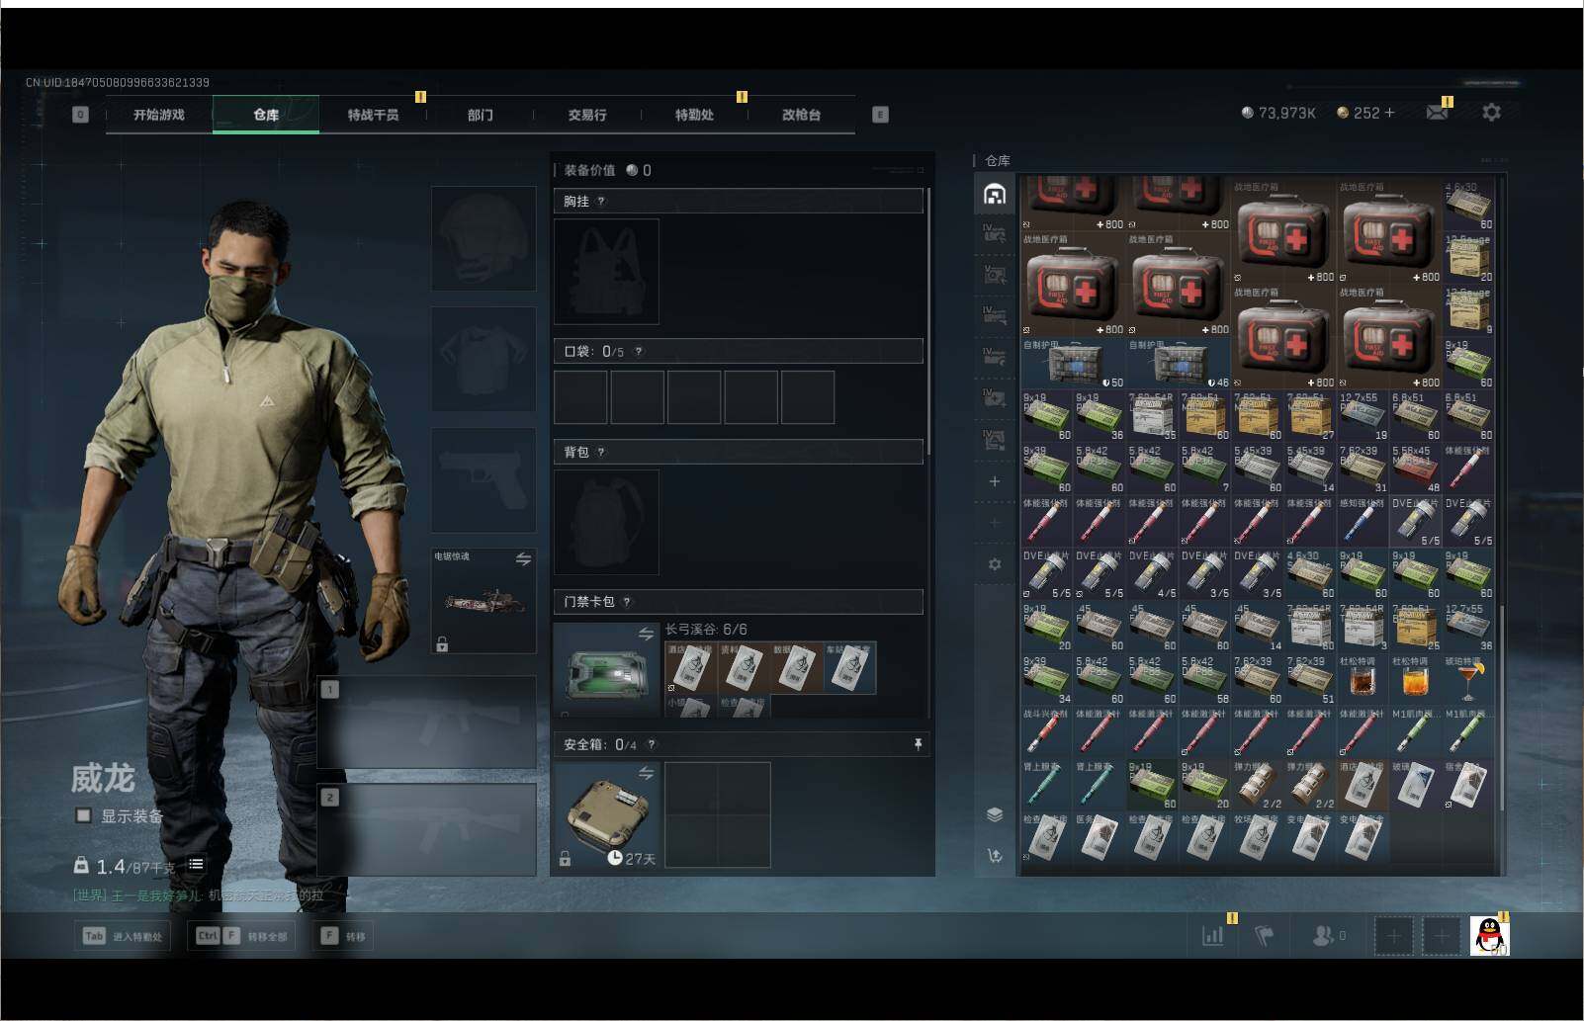Click the 威龙 operator name
Screen dimensions: 1584x1021
(x=102, y=778)
